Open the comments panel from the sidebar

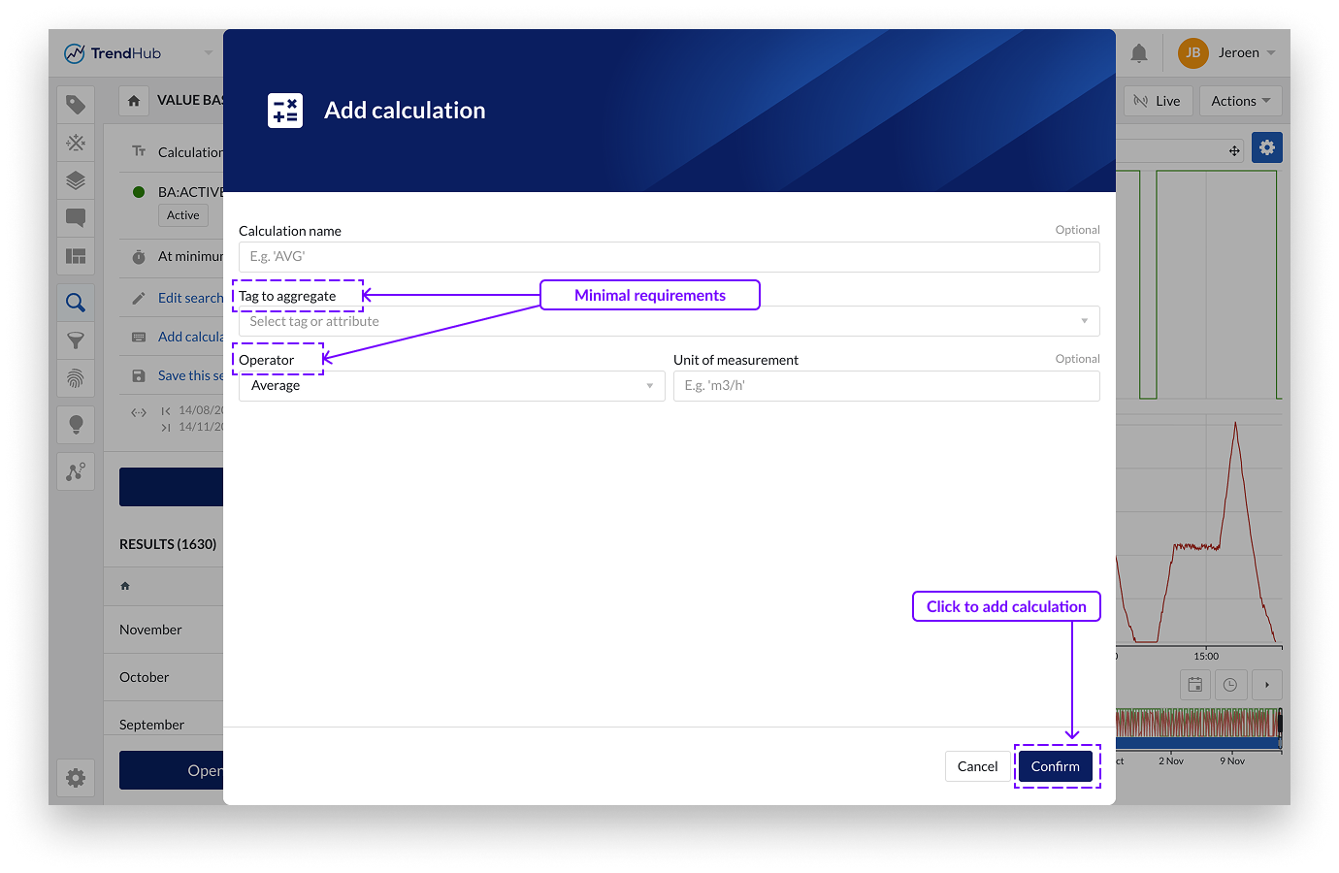pos(76,217)
